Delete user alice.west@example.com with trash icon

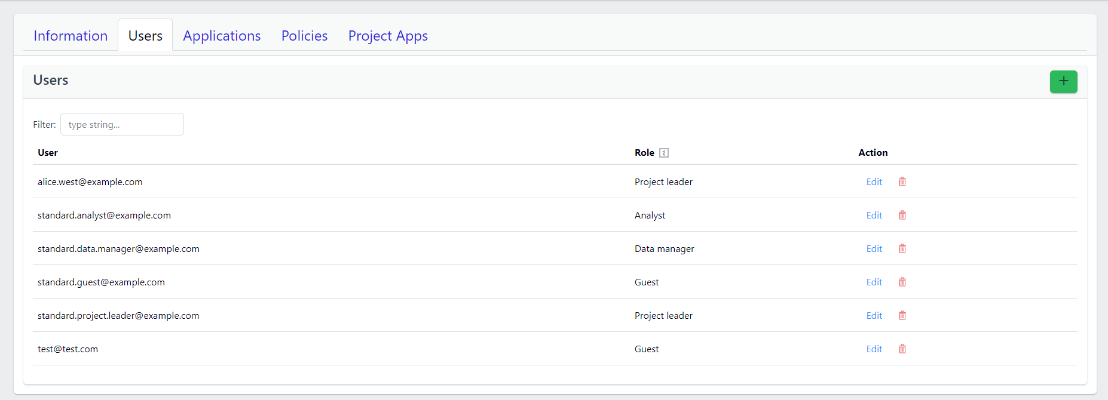(902, 181)
